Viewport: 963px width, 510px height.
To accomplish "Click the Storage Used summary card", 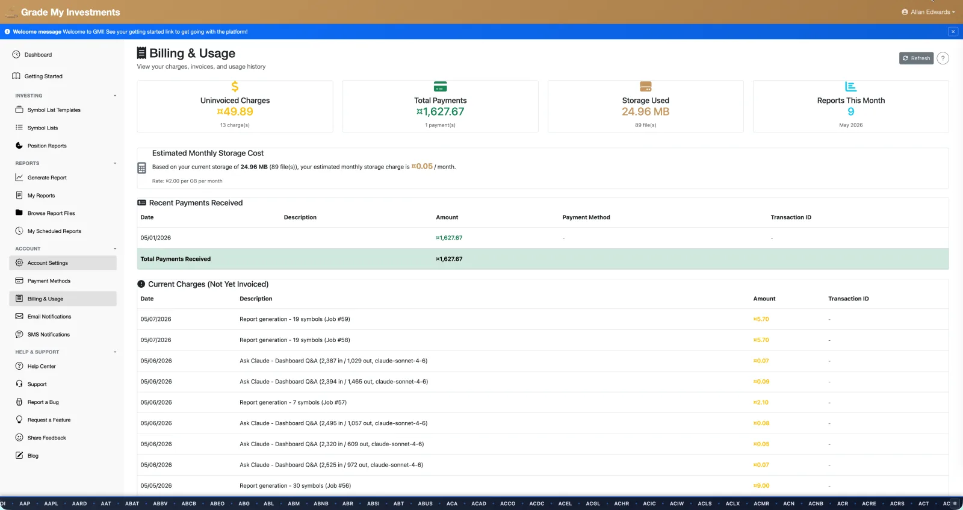I will click(646, 106).
